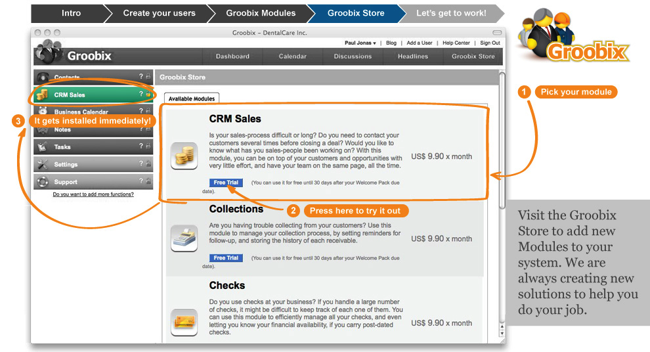Click the lock icon on Support row
650x352 pixels.
coord(148,181)
